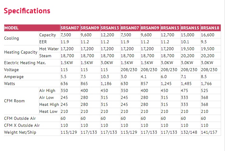Click the Heat High sub-row label
The height and width of the screenshot is (151, 225).
tap(49, 105)
